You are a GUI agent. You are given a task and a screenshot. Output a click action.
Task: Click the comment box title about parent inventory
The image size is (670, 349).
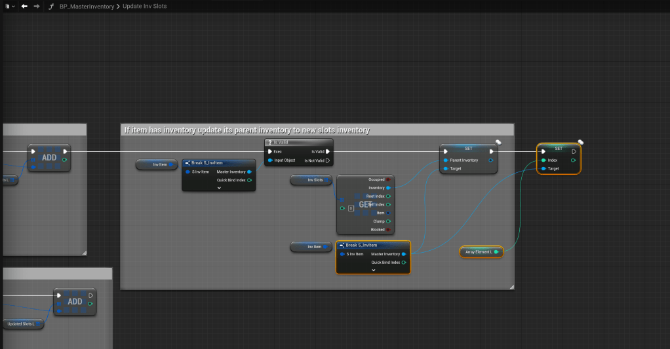[x=247, y=130]
